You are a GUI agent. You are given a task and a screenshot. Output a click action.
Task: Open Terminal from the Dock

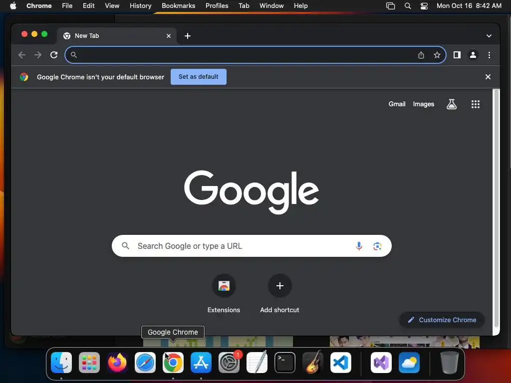tap(285, 363)
